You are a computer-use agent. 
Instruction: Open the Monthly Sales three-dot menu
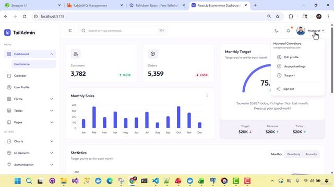coord(207,96)
